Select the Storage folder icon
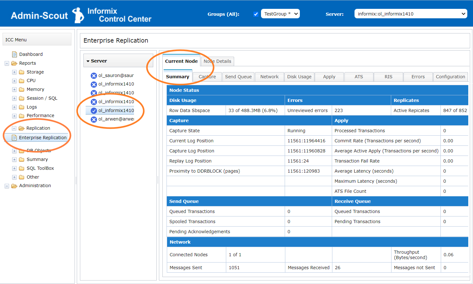 [21, 72]
